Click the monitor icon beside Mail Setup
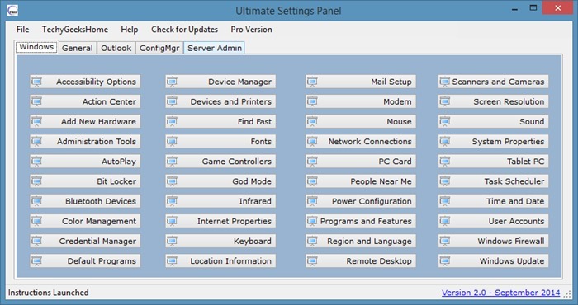This screenshot has height=305, width=578. click(x=312, y=82)
